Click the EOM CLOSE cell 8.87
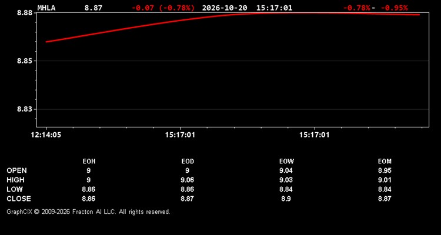Viewport: 441px width, 235px height. [x=385, y=199]
